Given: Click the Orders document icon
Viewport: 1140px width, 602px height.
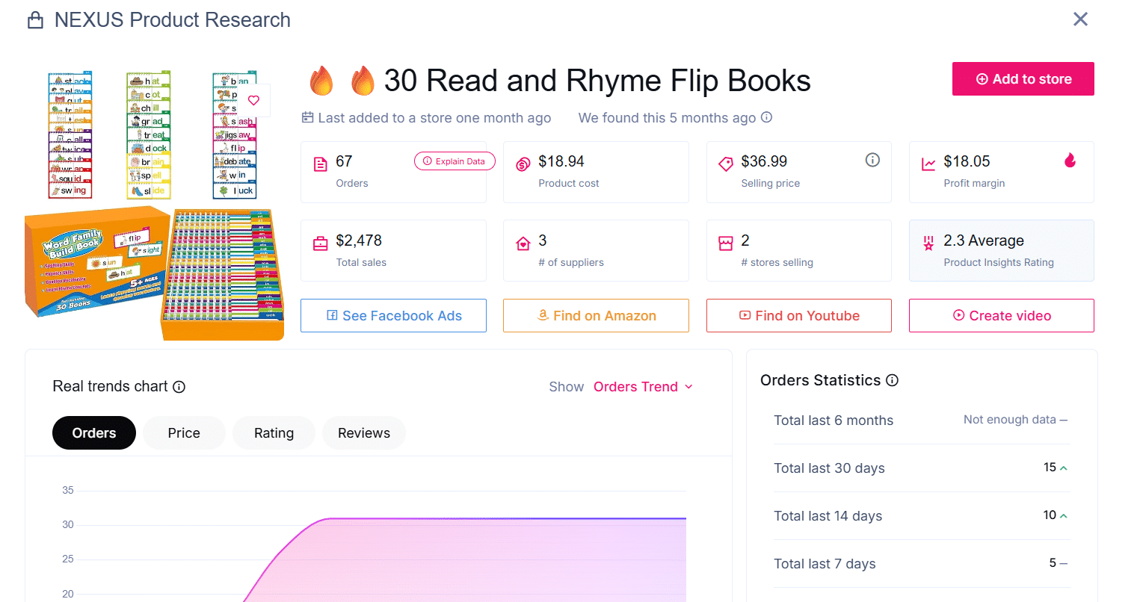Looking at the screenshot, I should [x=320, y=161].
